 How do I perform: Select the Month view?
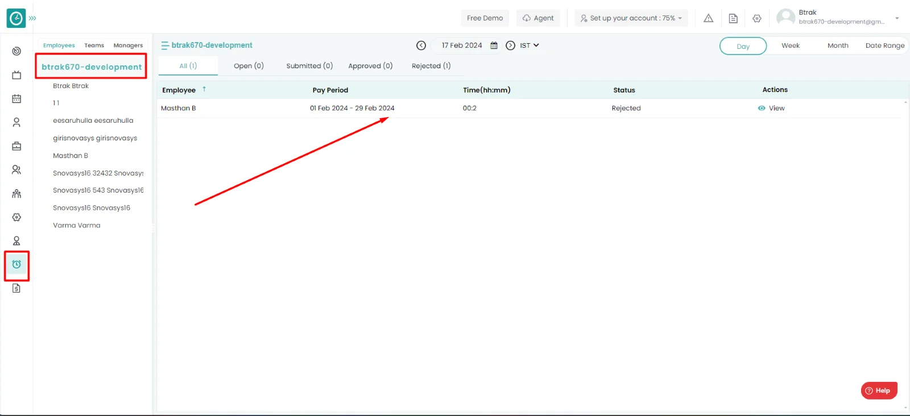point(838,45)
